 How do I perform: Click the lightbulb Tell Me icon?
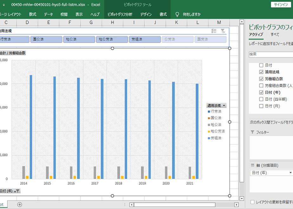pos(177,14)
